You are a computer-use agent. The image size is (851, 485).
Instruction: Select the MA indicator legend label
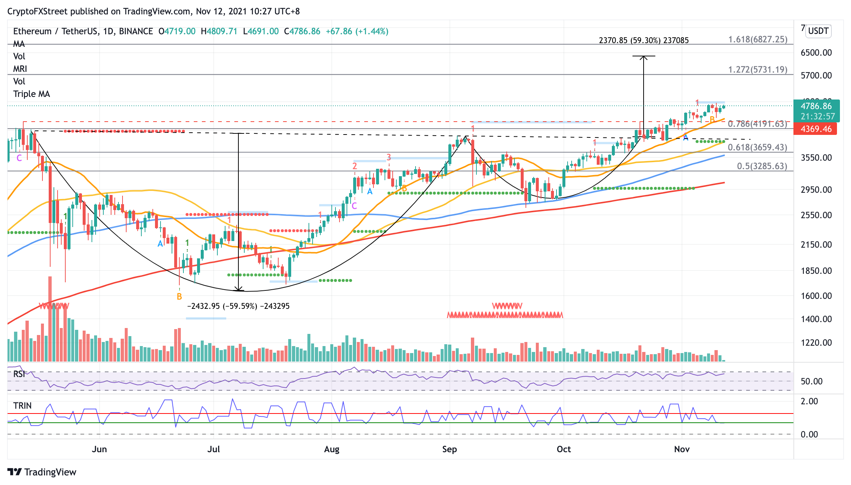click(19, 44)
